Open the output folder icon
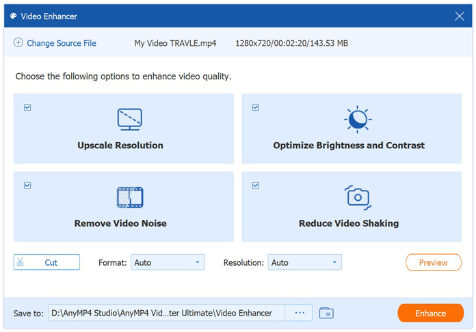Image resolution: width=476 pixels, height=332 pixels. click(x=326, y=313)
